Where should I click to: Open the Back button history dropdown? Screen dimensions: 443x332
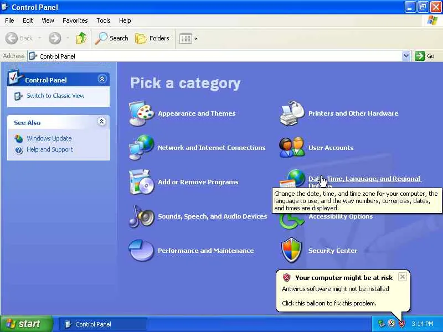tap(39, 38)
